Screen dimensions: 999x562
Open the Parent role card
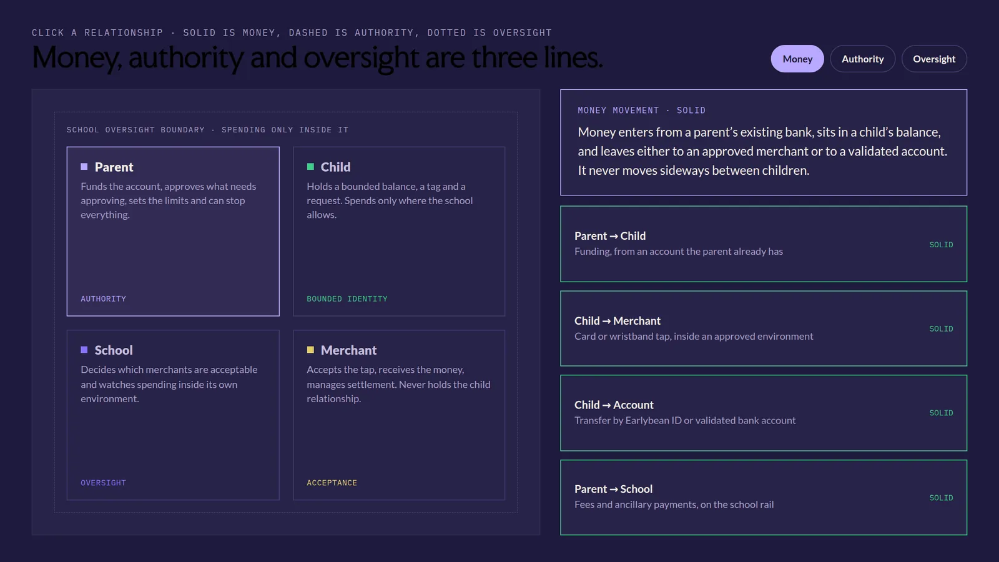(173, 231)
